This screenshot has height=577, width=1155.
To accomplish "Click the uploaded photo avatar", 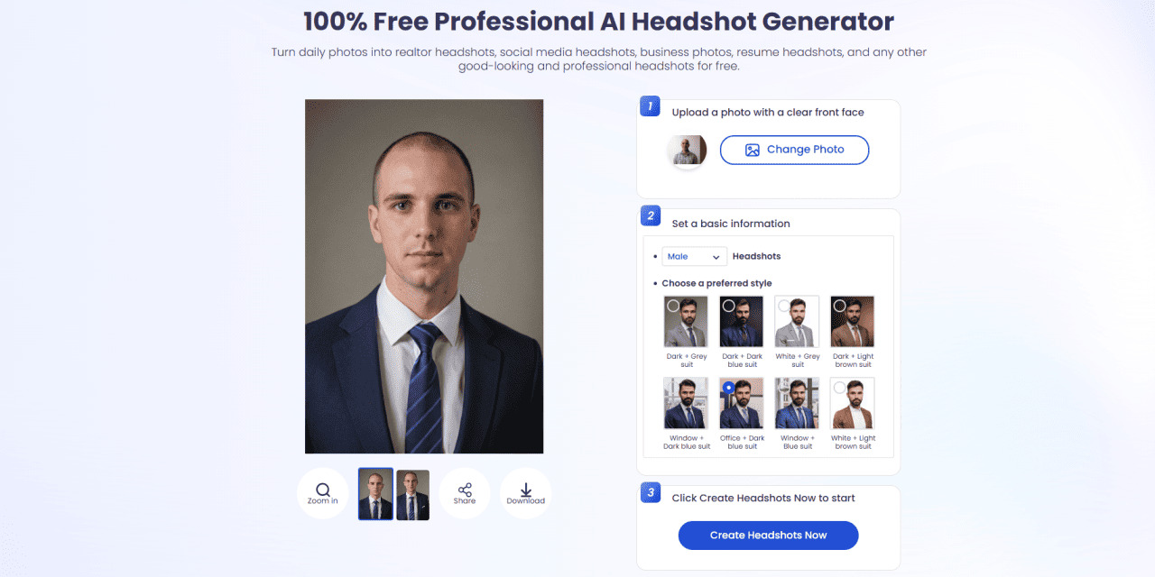I will click(688, 151).
